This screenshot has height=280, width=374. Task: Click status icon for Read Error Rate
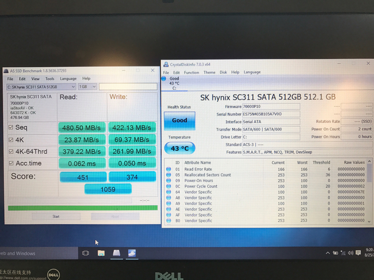[169, 169]
